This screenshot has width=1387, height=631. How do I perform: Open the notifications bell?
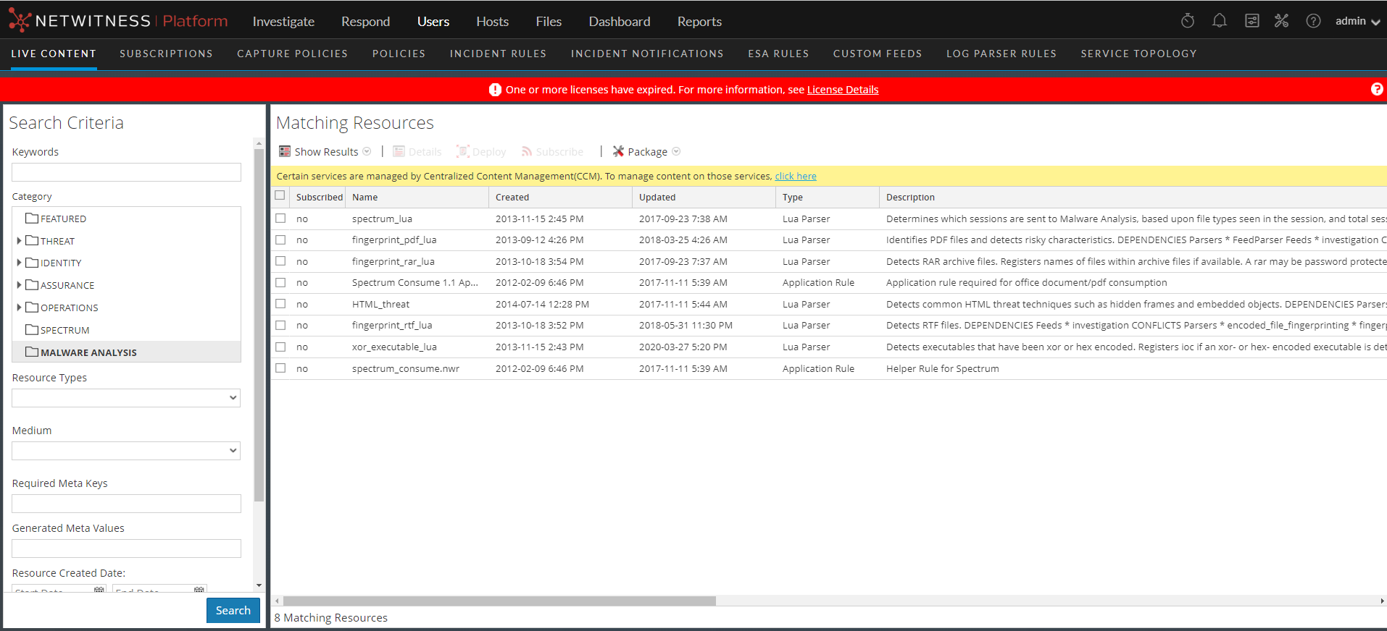click(x=1219, y=21)
